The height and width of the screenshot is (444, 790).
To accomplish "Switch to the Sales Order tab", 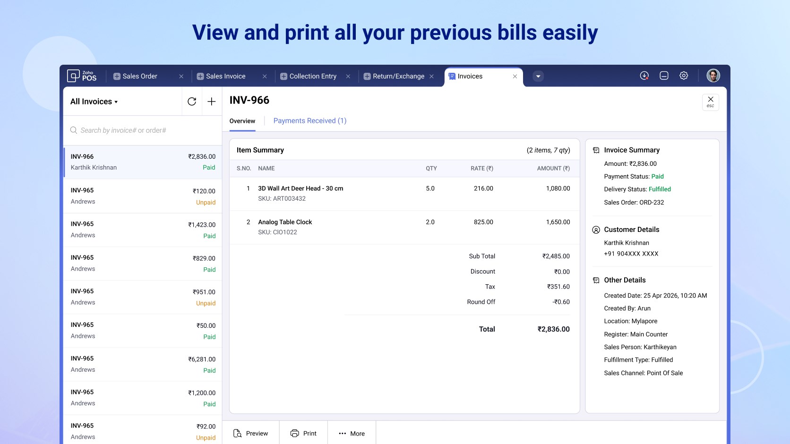I will click(x=140, y=77).
